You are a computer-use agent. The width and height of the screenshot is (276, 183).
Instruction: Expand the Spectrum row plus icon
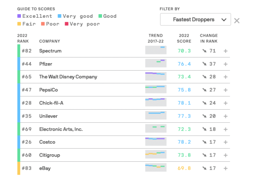click(226, 51)
